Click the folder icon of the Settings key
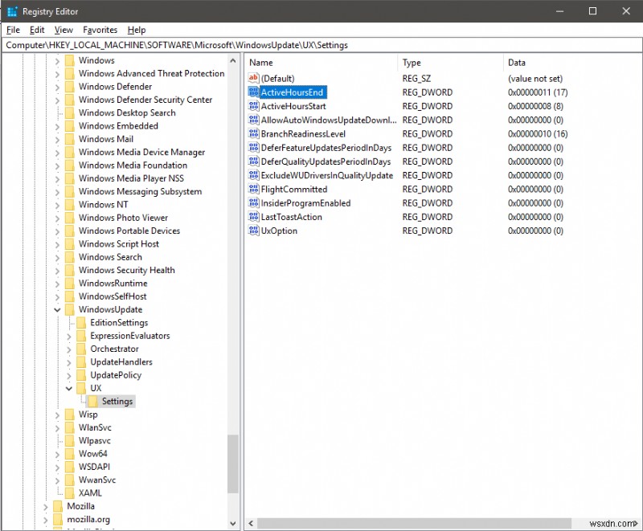Image resolution: width=643 pixels, height=531 pixels. (94, 401)
